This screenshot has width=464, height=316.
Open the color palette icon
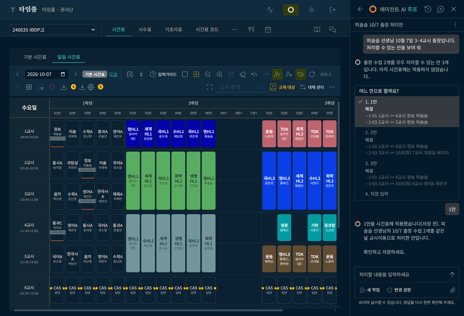click(x=52, y=87)
